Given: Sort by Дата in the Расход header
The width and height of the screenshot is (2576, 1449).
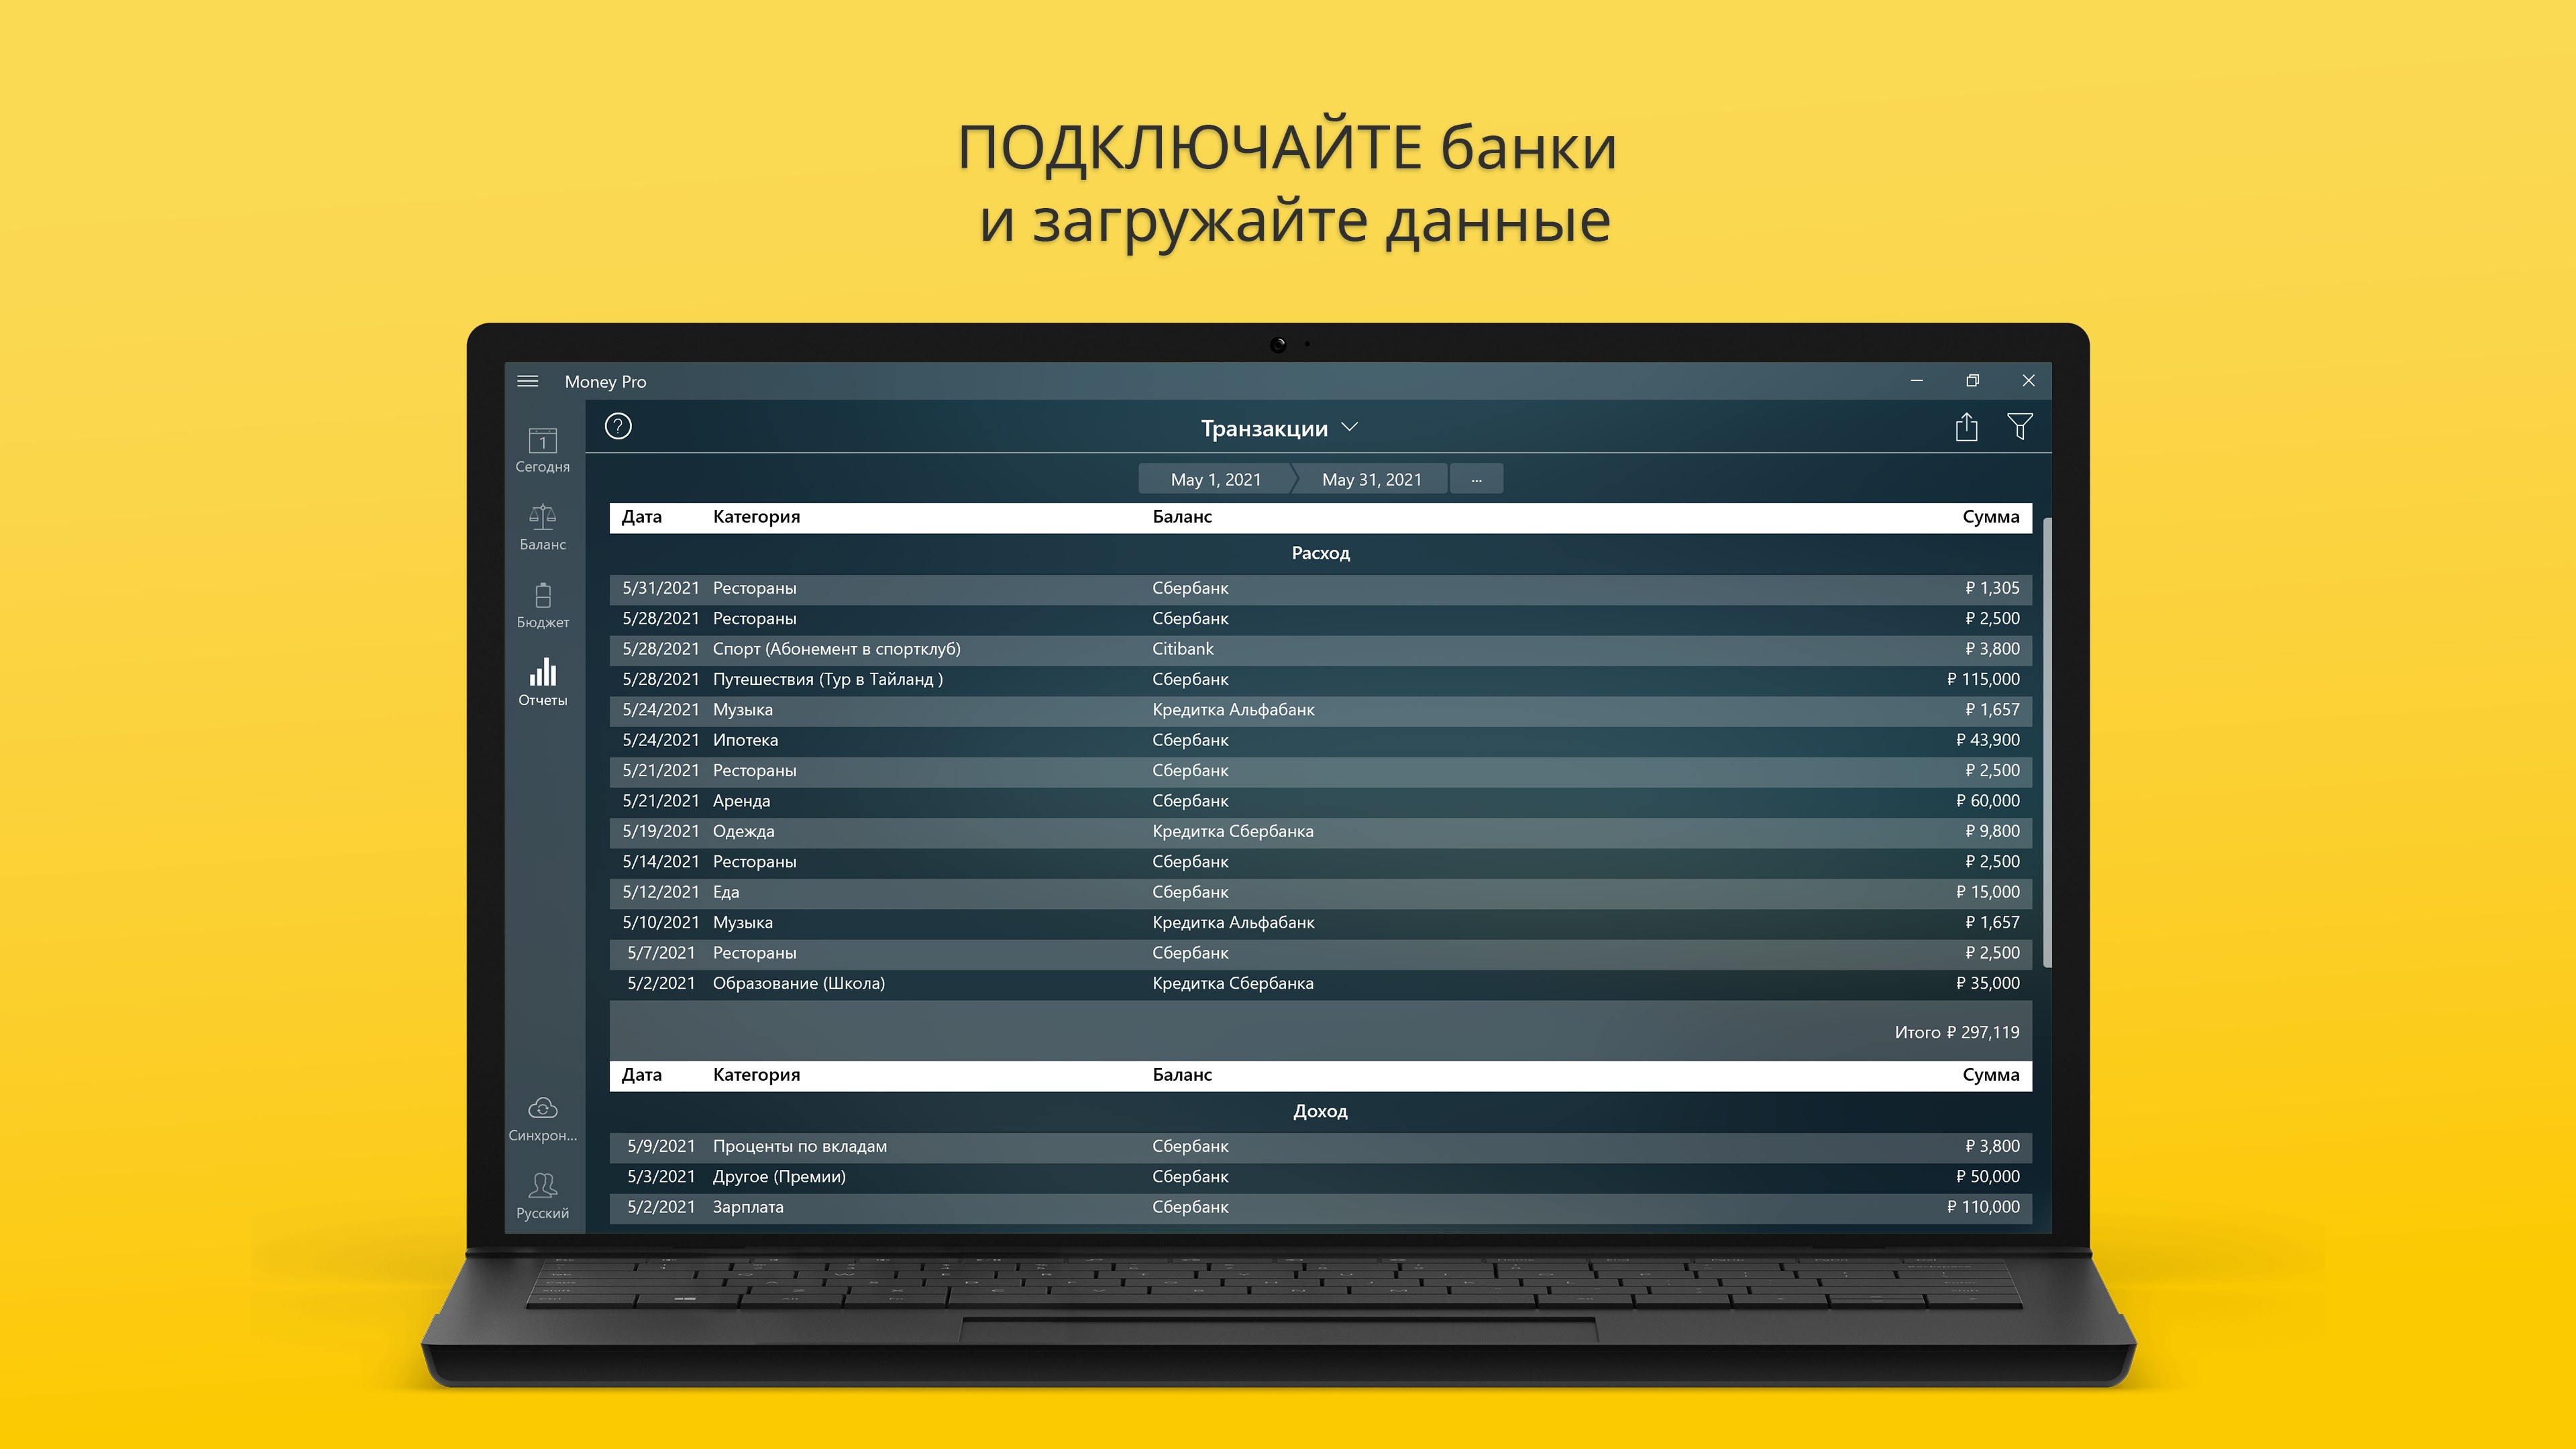Looking at the screenshot, I should [x=641, y=517].
